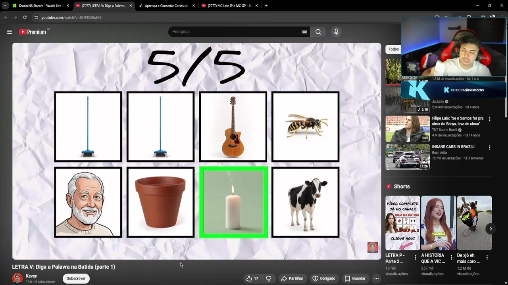Reload the page in browser
Viewport: 508px width, 285px height.
coord(25,17)
